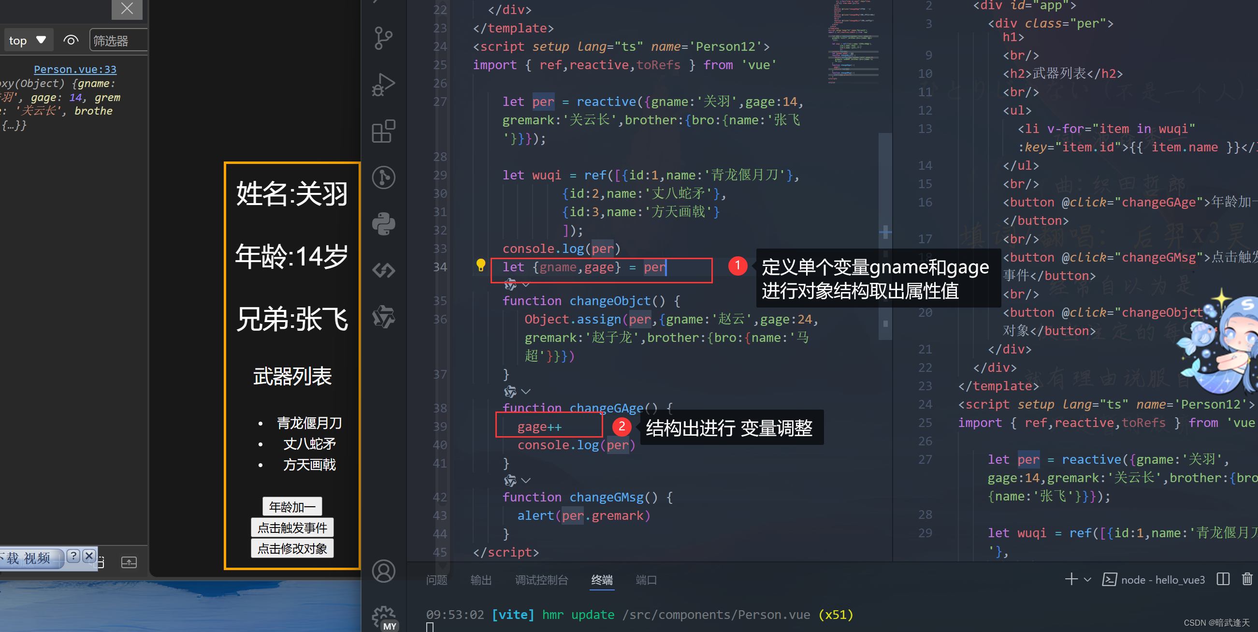Viewport: 1258px width, 632px height.
Task: Click the panel icon with upward arrow in DevTools
Action: point(129,562)
